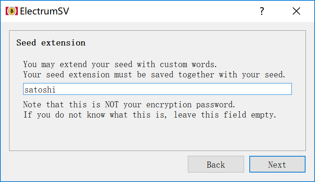Click the Seed extension heading
315x182 pixels.
[x=51, y=43]
